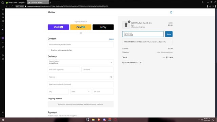The height and width of the screenshot is (122, 217).
Task: Click the Discount code input field
Action: pyautogui.click(x=143, y=34)
